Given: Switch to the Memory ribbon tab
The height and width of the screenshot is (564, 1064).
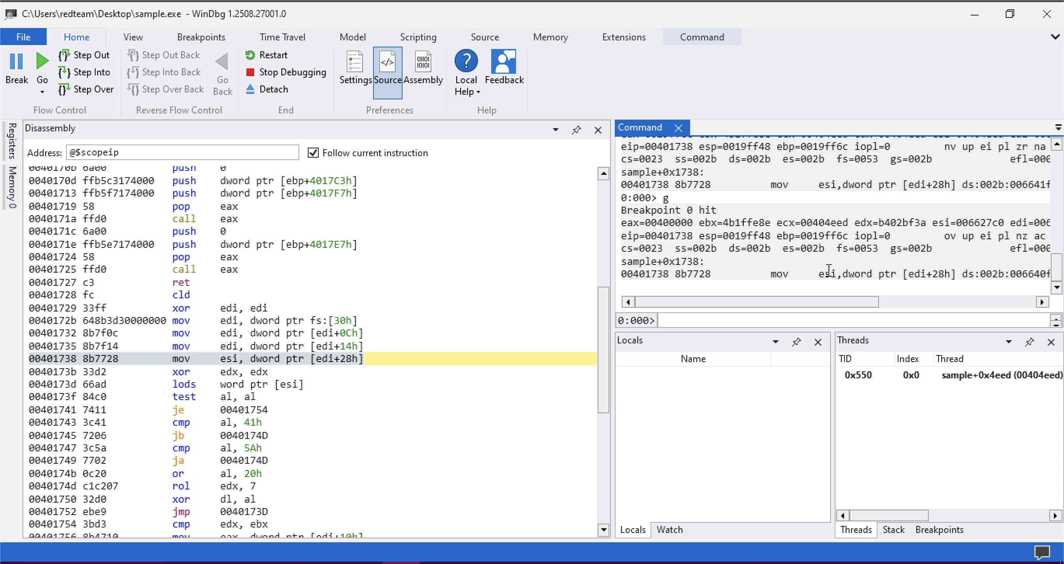Looking at the screenshot, I should point(550,37).
